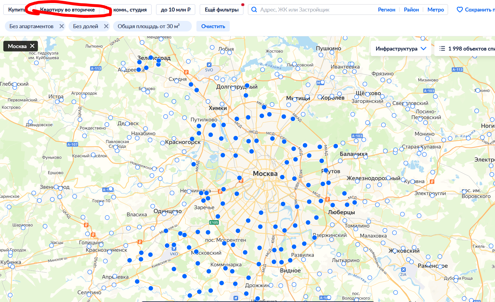Click the Одинцово label on the map
The width and height of the screenshot is (495, 302).
pos(168,211)
